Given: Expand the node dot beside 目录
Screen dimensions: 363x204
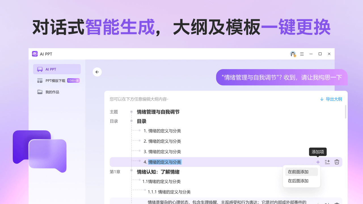Looking at the screenshot, I should tap(131, 121).
